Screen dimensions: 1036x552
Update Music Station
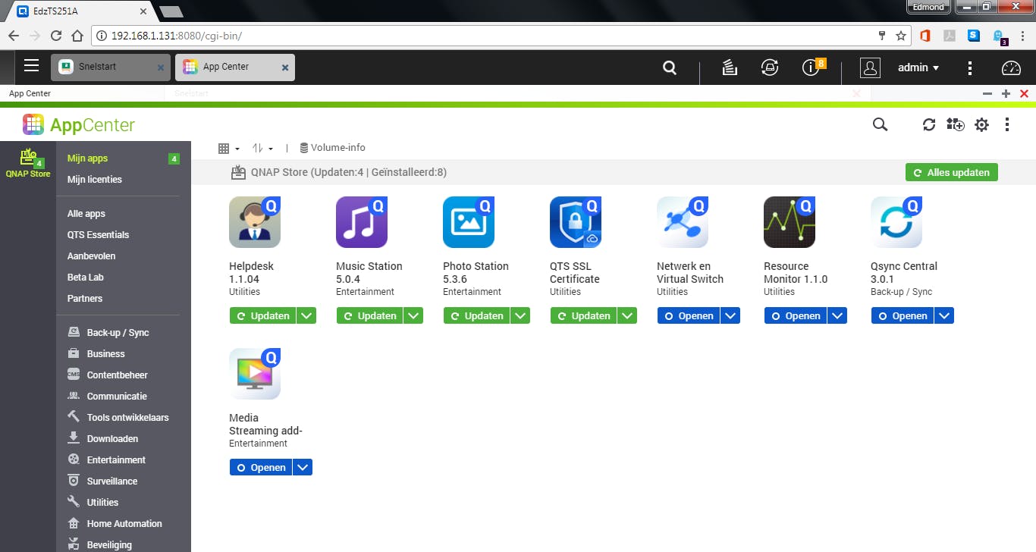369,316
